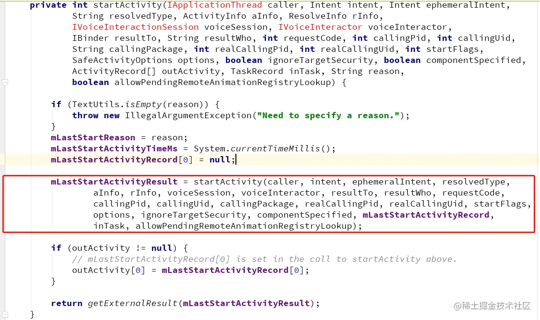
Task: Click the IVoiceInteractor type name
Action: [320, 27]
